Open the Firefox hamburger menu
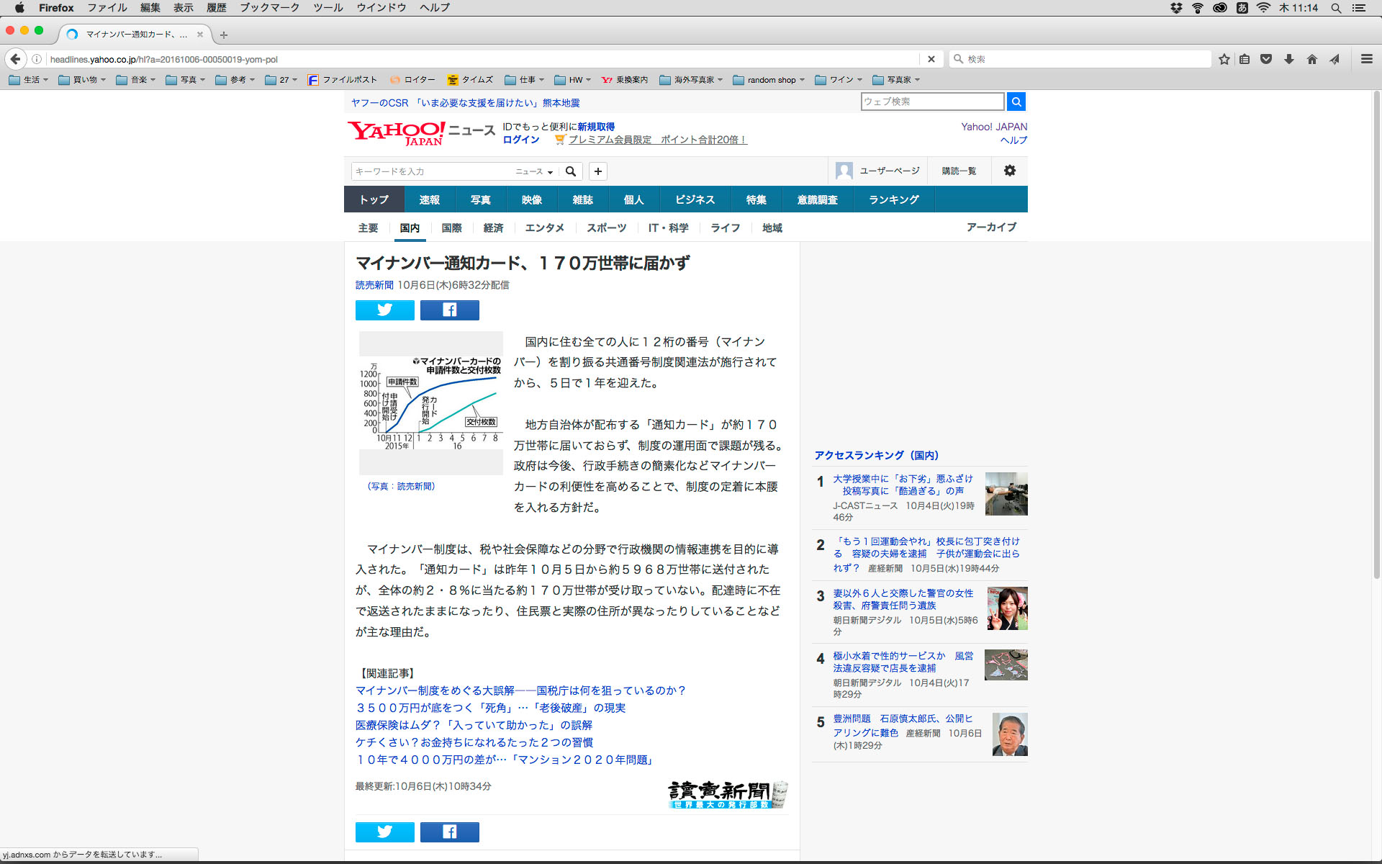Screen dimensions: 1382x864 1366,59
